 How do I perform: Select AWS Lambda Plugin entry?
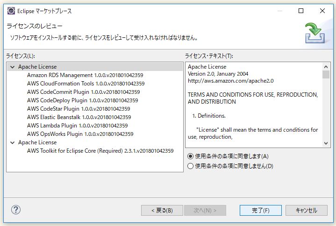[78, 126]
